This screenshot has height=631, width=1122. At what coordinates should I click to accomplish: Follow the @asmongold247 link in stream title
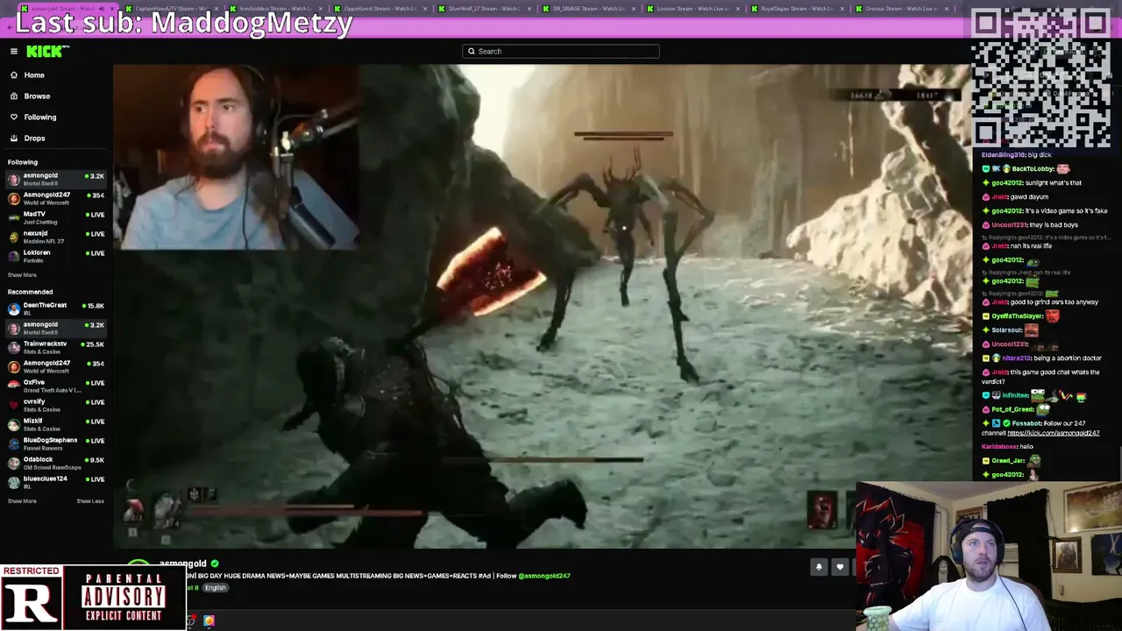544,576
